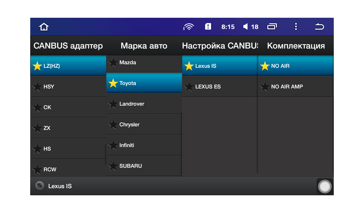Choose the RCW adapter entry

(x=68, y=168)
